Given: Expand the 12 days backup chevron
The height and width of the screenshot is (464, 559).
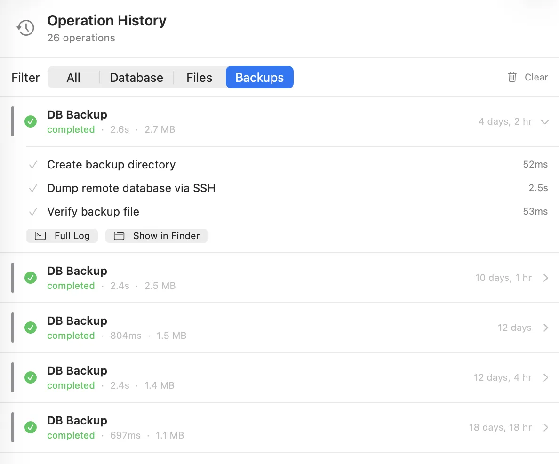Looking at the screenshot, I should [x=545, y=328].
